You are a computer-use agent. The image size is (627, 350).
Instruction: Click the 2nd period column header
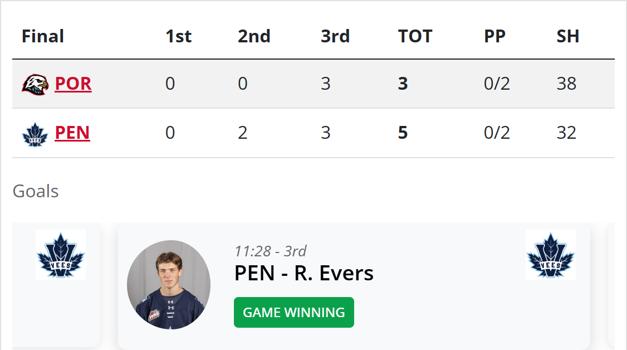click(x=254, y=36)
